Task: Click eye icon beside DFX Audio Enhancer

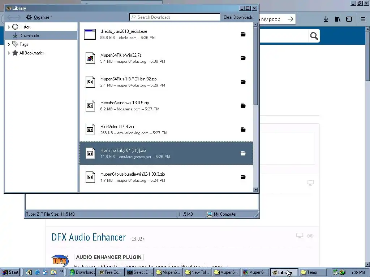Action: [310, 236]
